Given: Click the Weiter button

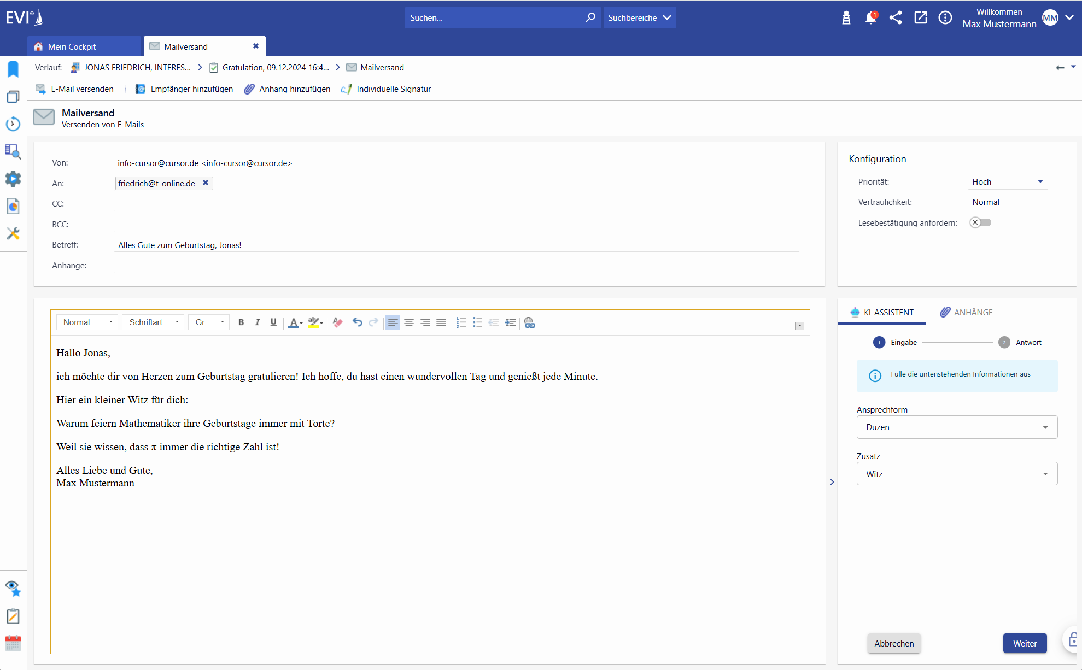Looking at the screenshot, I should click(1024, 644).
